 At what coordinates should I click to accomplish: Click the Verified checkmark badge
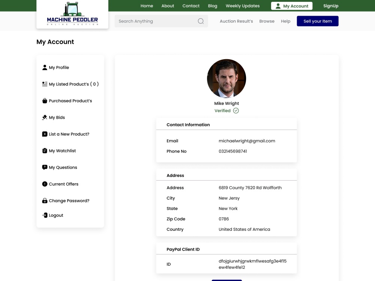[236, 111]
